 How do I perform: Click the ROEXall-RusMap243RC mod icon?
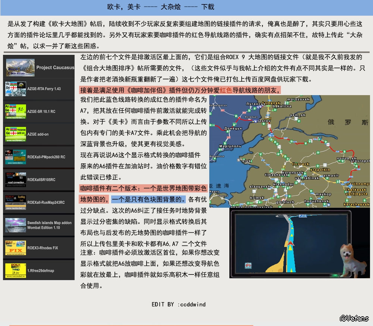tap(15, 202)
